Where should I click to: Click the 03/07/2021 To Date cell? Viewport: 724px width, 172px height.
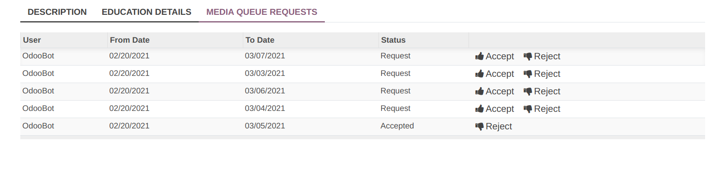pos(265,56)
